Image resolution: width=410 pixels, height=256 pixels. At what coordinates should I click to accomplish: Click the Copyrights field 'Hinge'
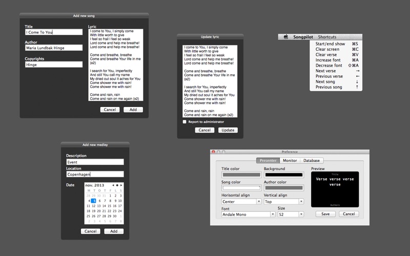pyautogui.click(x=54, y=65)
